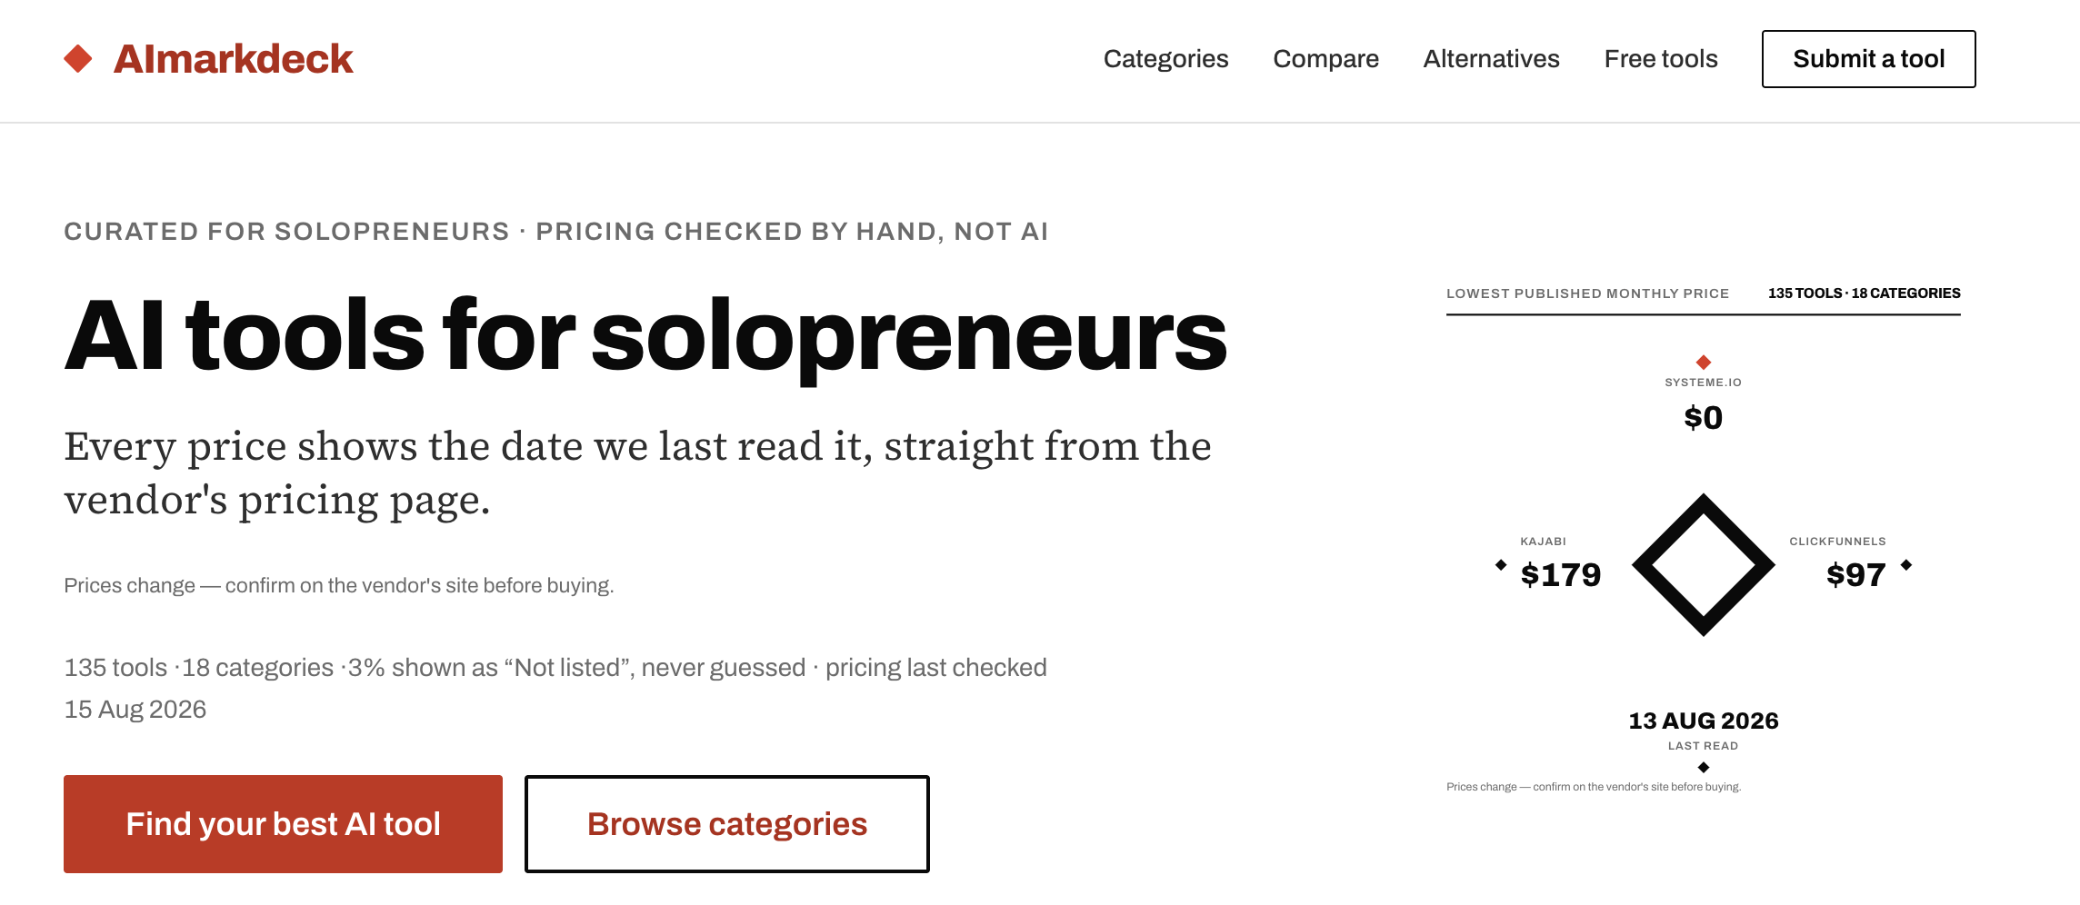Screen dimensions: 2080x905
Task: Select the ClickFunnels $97 price
Action: click(1855, 575)
